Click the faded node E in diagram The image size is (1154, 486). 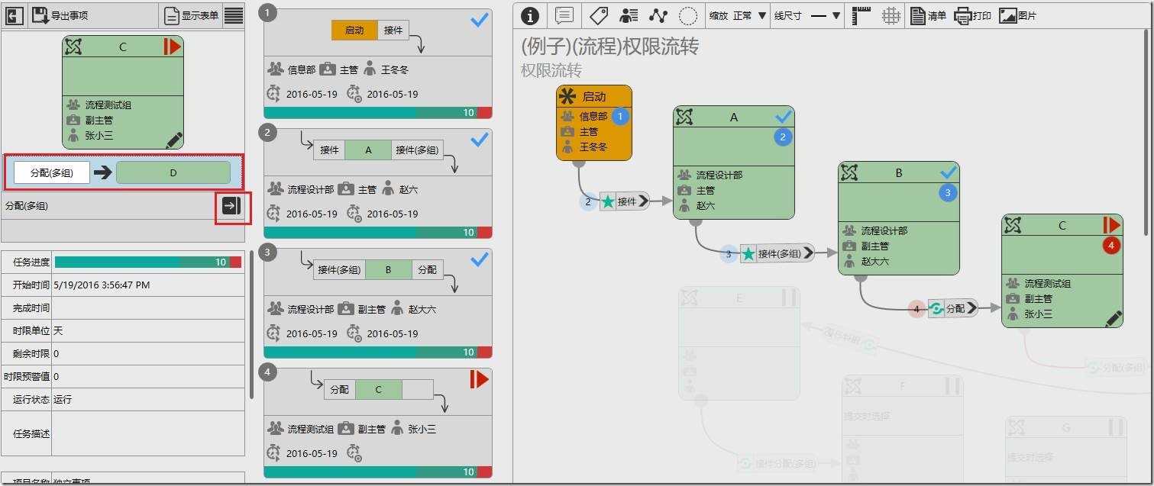coord(739,343)
